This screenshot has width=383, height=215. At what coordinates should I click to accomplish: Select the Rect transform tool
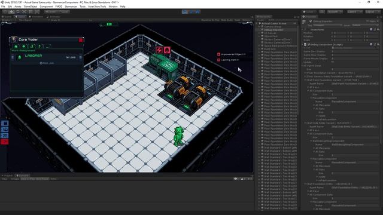pyautogui.click(x=31, y=11)
